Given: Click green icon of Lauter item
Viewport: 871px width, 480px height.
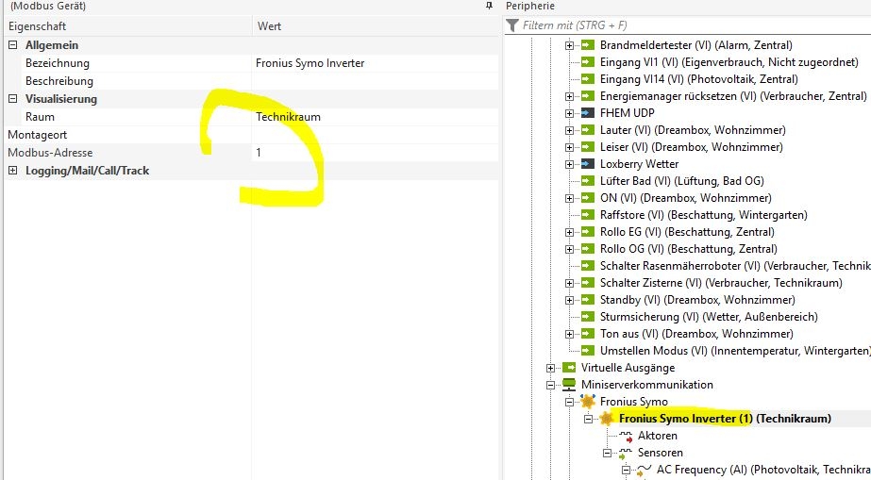Looking at the screenshot, I should [588, 130].
